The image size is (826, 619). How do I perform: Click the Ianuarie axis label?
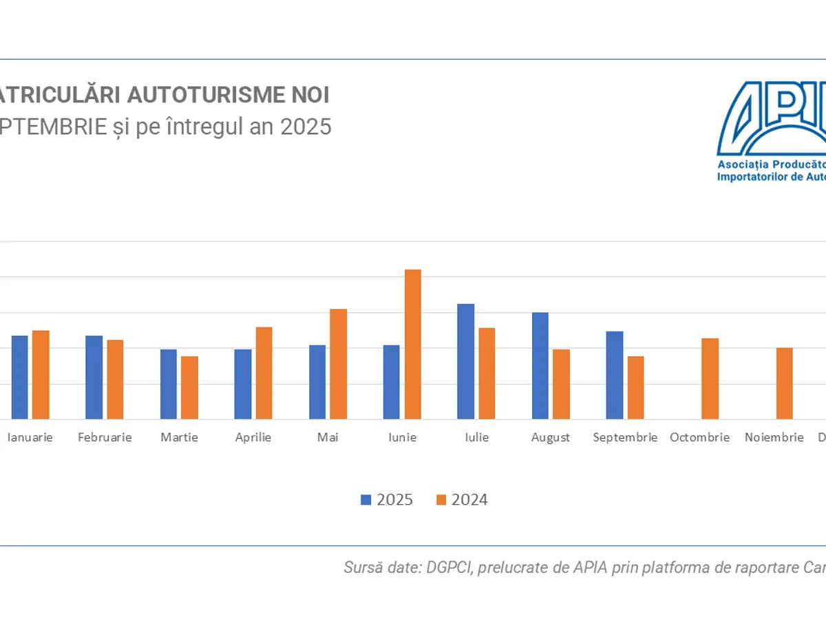pos(30,437)
